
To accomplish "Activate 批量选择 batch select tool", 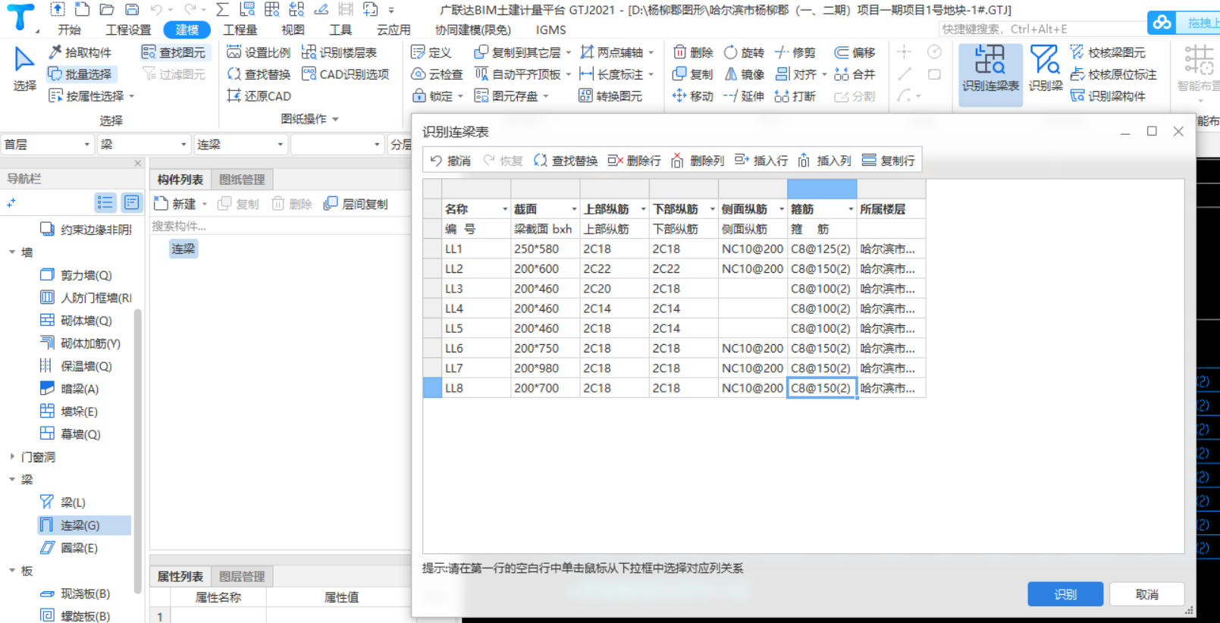I will click(x=80, y=74).
